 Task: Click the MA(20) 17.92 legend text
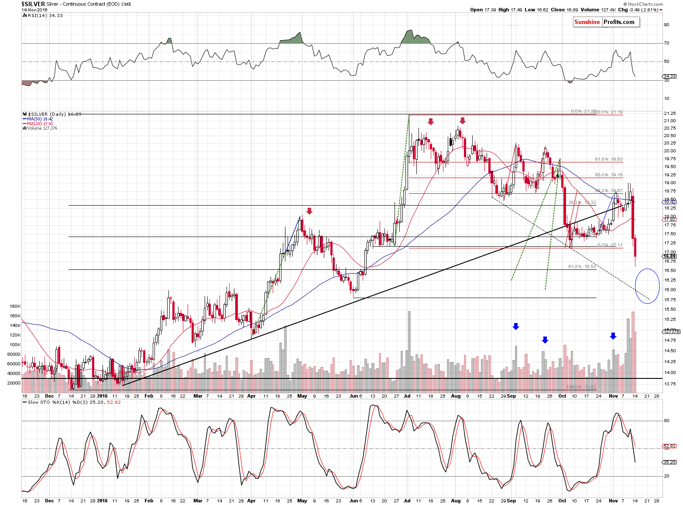[x=40, y=124]
